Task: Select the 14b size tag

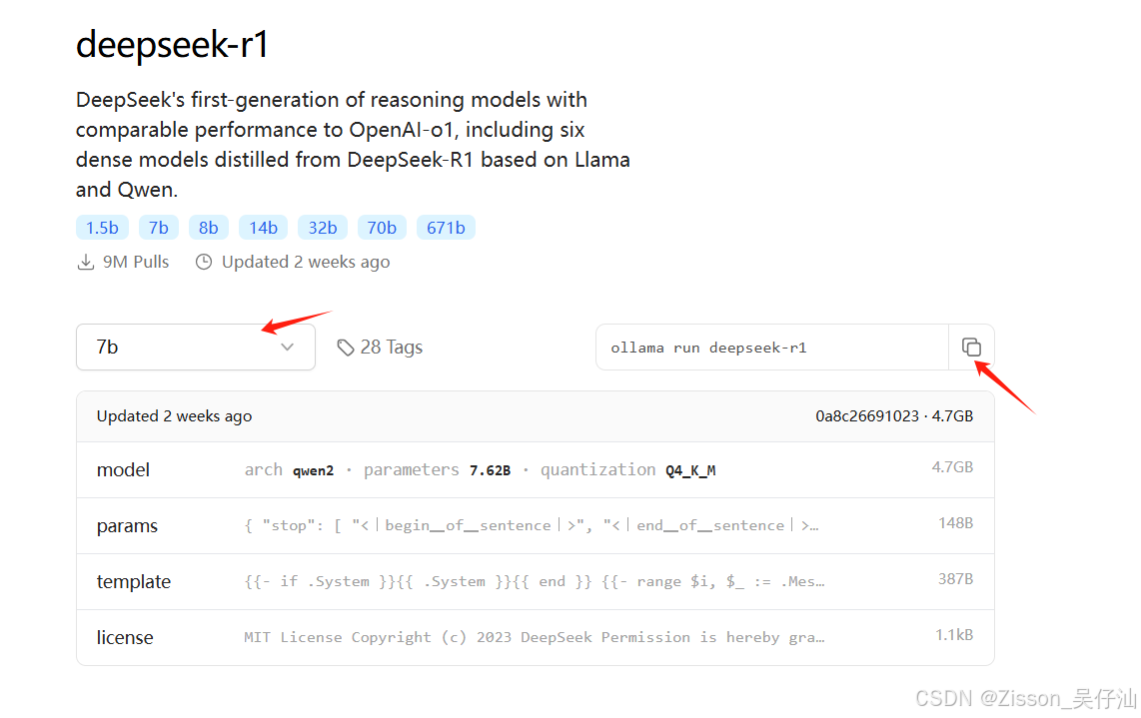Action: point(263,228)
